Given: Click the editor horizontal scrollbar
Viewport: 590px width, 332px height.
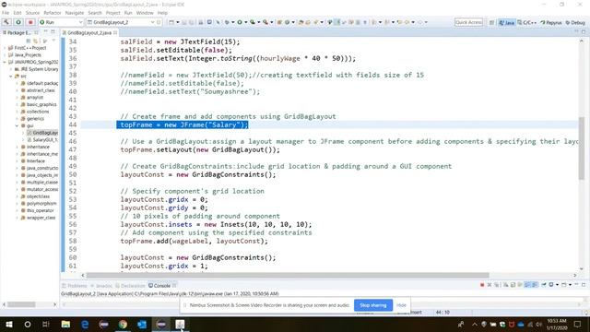Looking at the screenshot, I should (288, 275).
